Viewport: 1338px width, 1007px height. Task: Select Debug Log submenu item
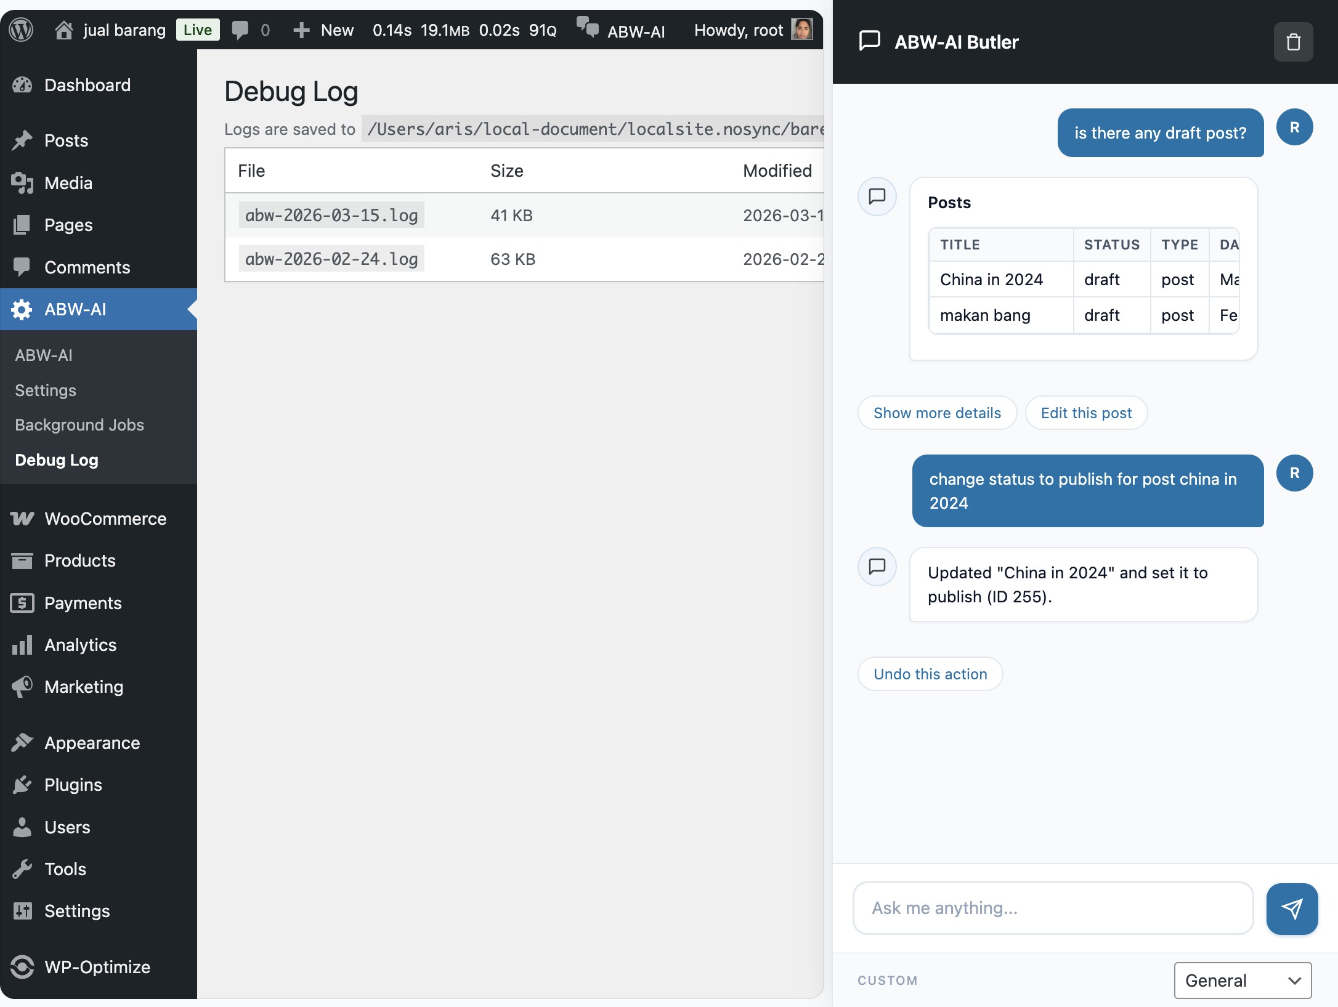(57, 460)
